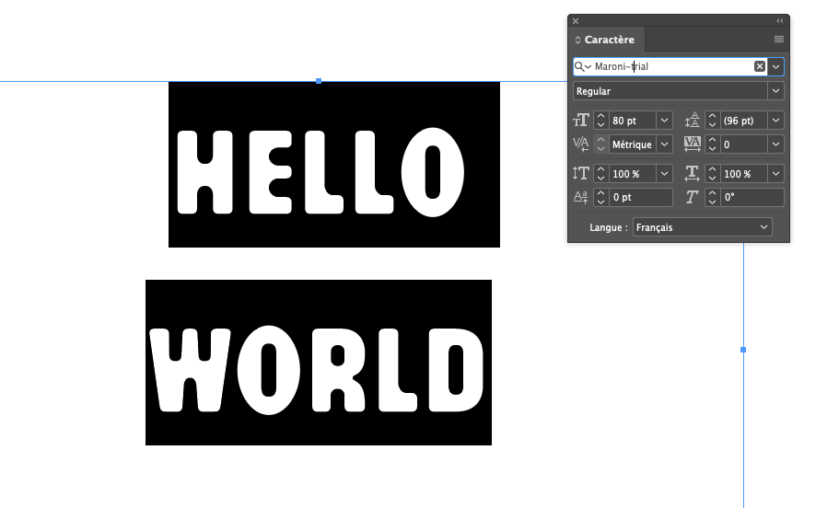
Task: Open the 80 pt font size dropdown
Action: pos(664,121)
